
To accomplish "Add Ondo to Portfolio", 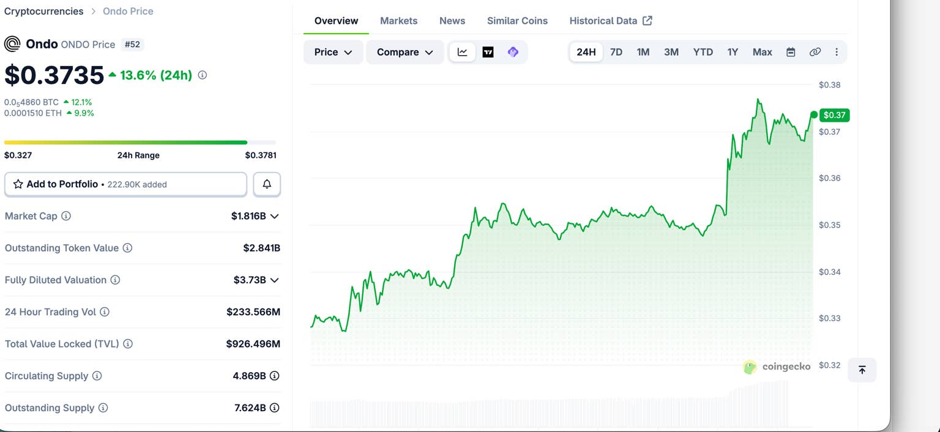I will pos(125,184).
